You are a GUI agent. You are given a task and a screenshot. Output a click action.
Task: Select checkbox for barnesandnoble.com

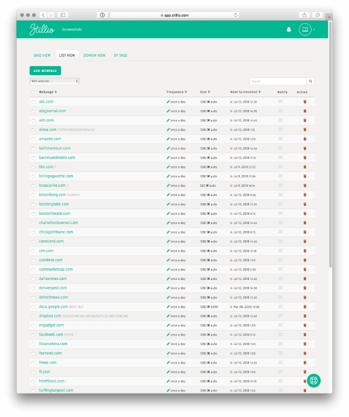coord(33,158)
